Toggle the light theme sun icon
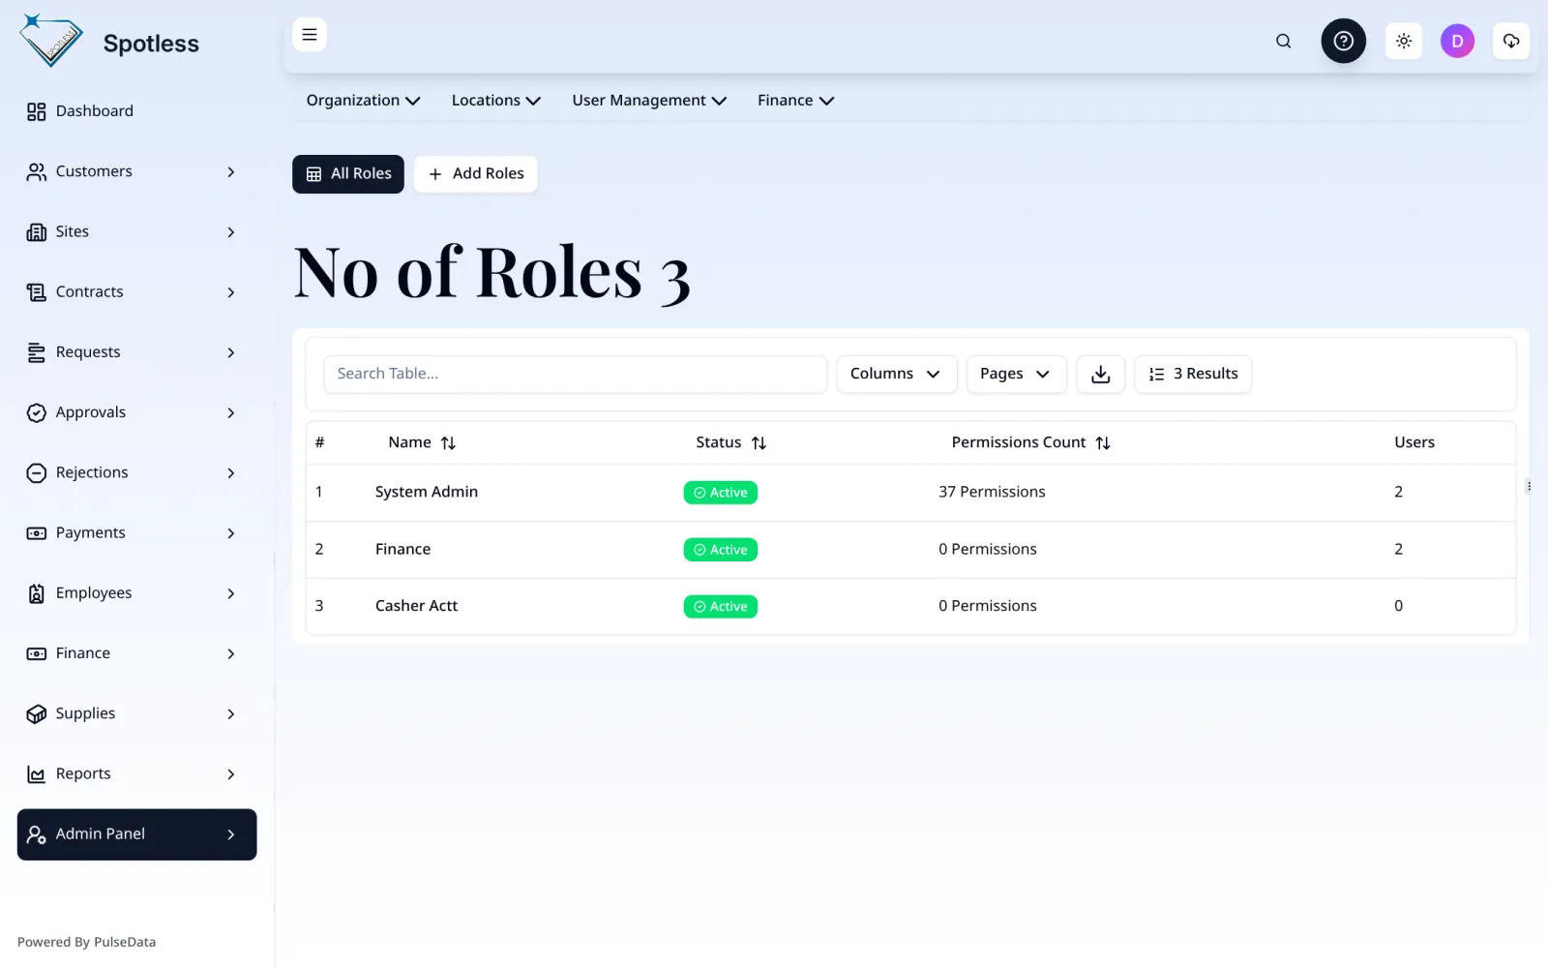The height and width of the screenshot is (968, 1548). point(1404,41)
